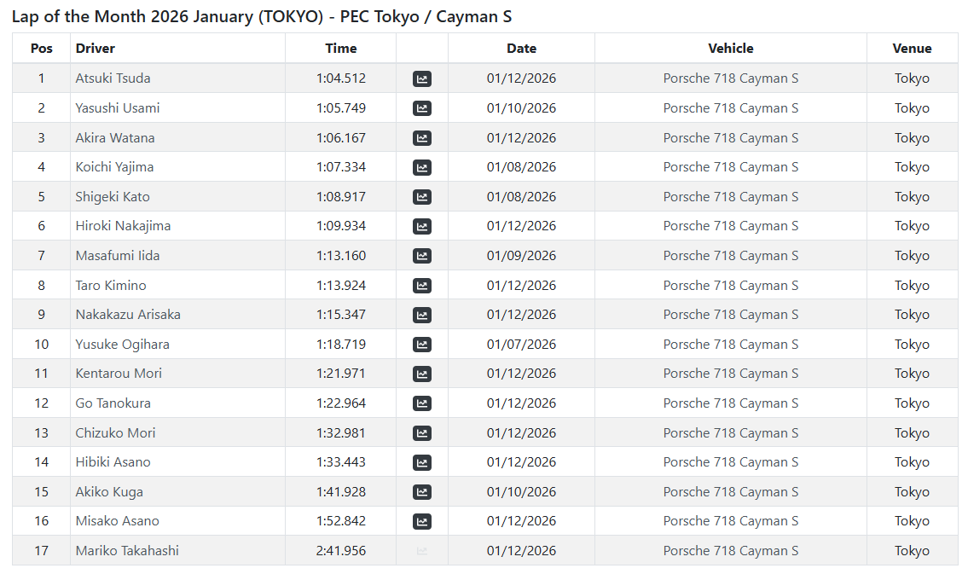The height and width of the screenshot is (574, 968).
Task: Click the Driver column header
Action: pos(96,49)
